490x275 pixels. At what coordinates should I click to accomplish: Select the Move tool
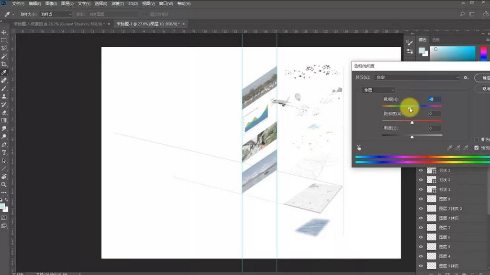[4, 32]
